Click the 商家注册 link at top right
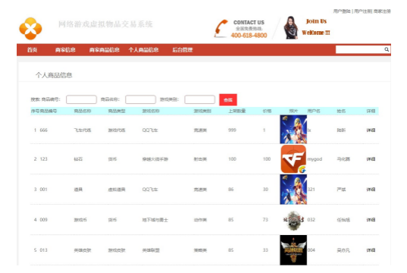 pyautogui.click(x=382, y=11)
